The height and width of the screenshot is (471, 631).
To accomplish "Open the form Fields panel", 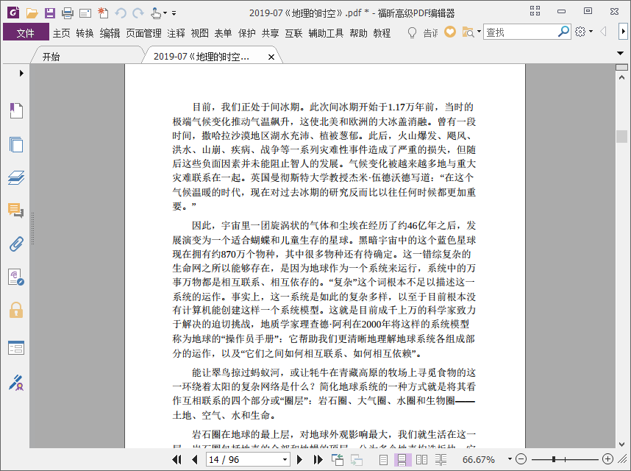I will coord(16,348).
